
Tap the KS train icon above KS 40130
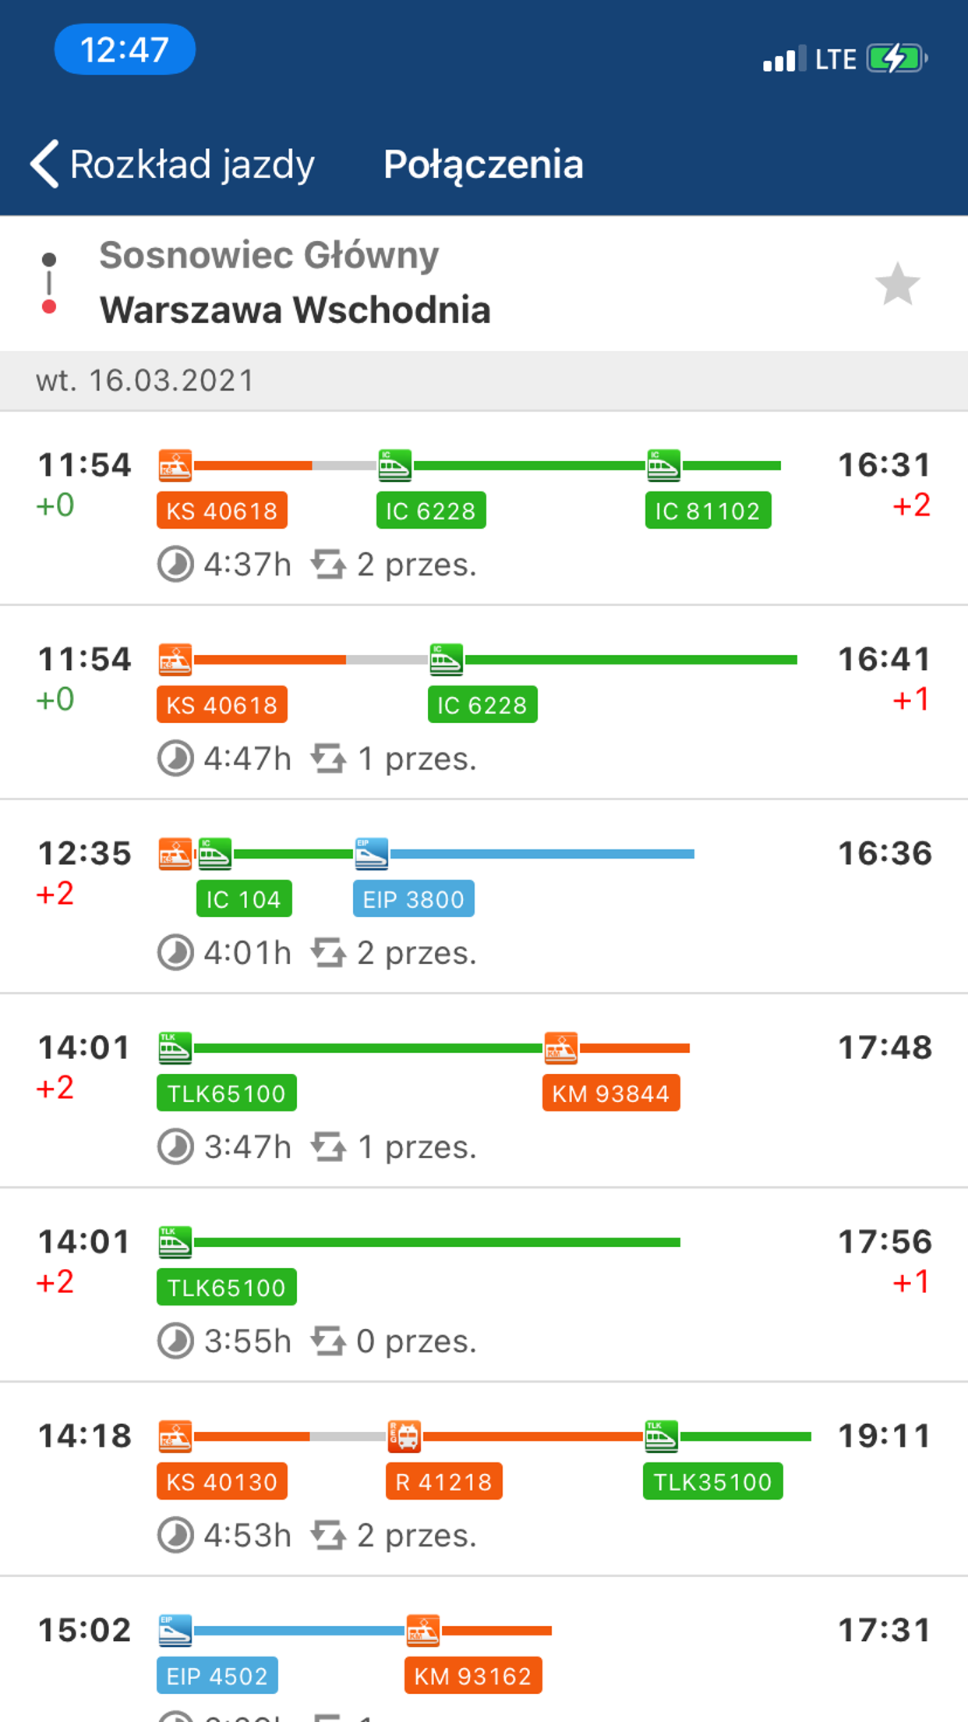tap(175, 1436)
